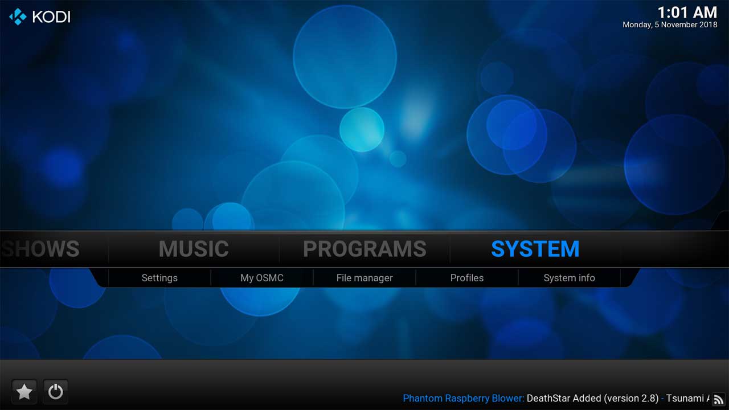
Task: Open the Favourites star icon
Action: 24,392
